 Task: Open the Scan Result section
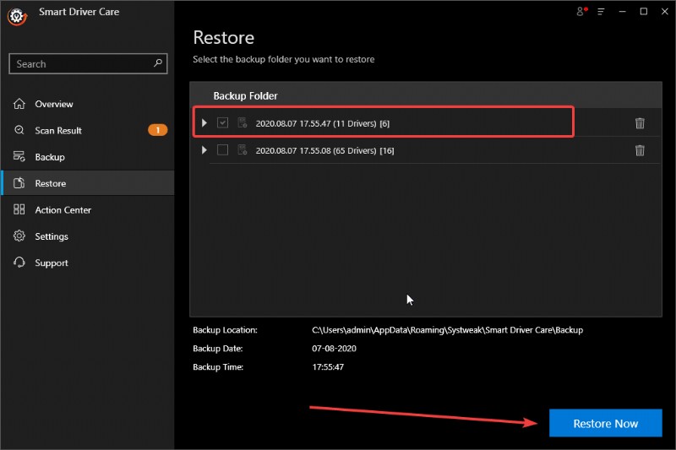(88, 130)
